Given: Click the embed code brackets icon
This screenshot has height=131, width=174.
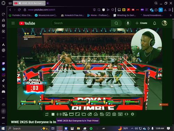Looking at the screenshot, I should tap(126, 114).
